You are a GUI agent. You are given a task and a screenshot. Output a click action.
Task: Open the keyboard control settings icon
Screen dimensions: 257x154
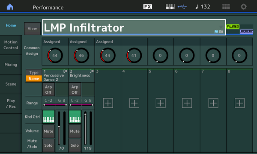170,7
